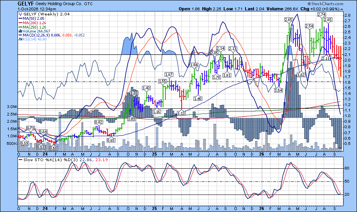Image resolution: width=357 pixels, height=212 pixels.
Task: Click the 1.82 price label
Action: [301, 75]
